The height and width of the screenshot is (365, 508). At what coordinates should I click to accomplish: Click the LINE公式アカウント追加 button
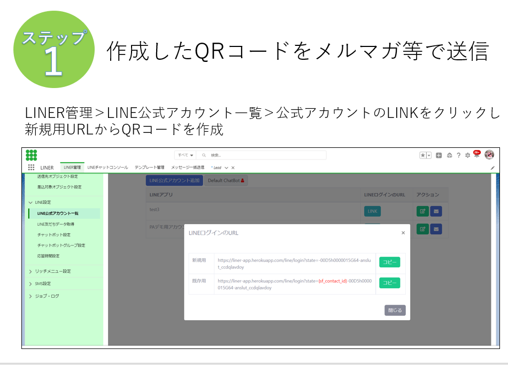point(174,180)
